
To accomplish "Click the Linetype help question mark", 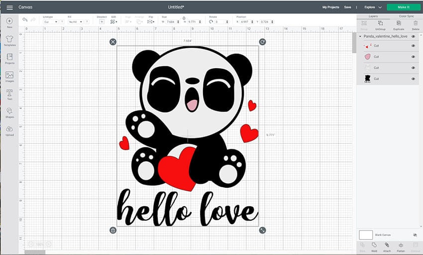I will [62, 21].
